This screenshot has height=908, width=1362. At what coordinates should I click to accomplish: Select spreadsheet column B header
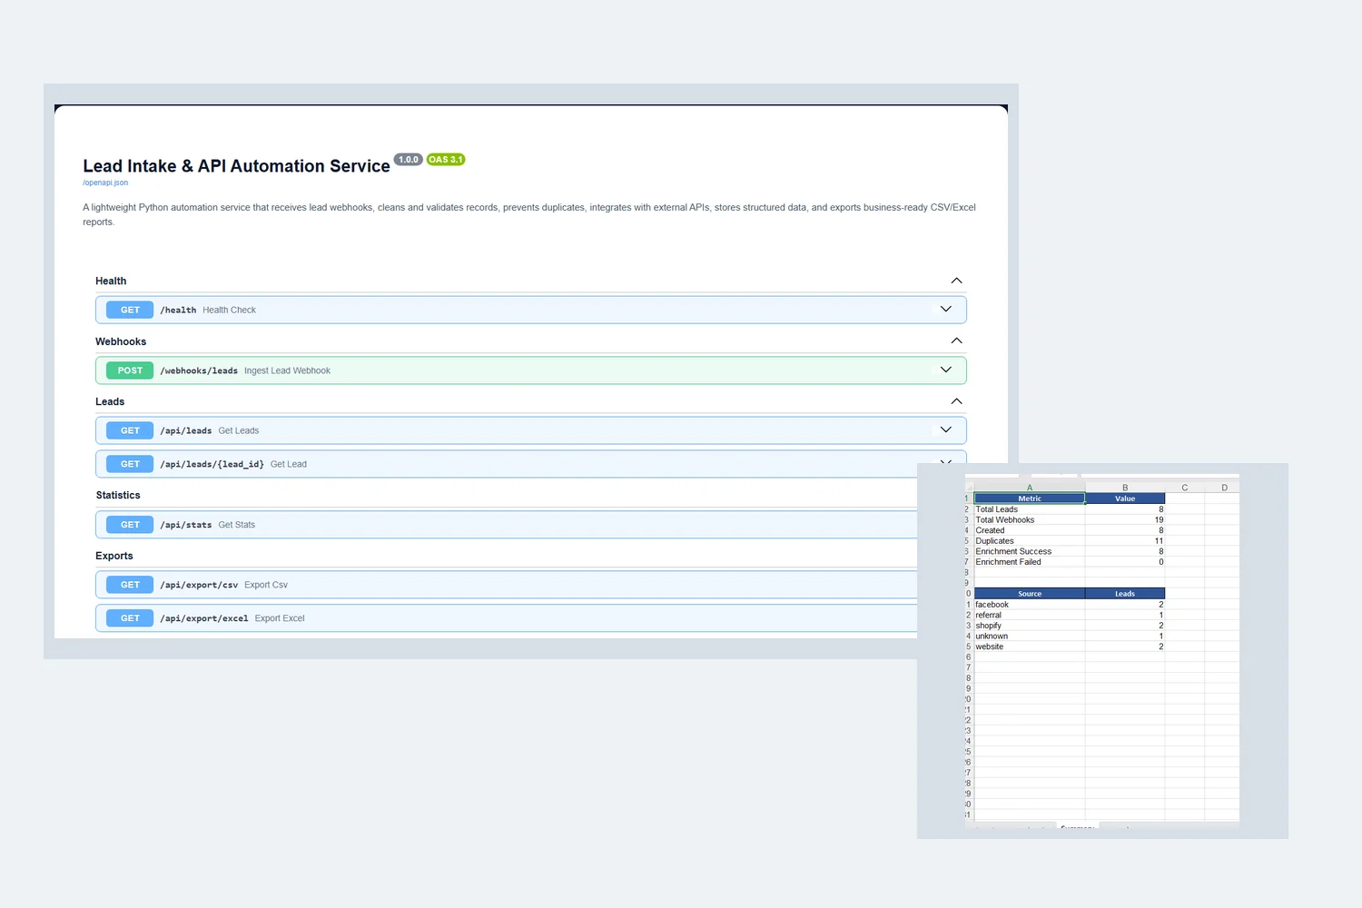(x=1125, y=488)
